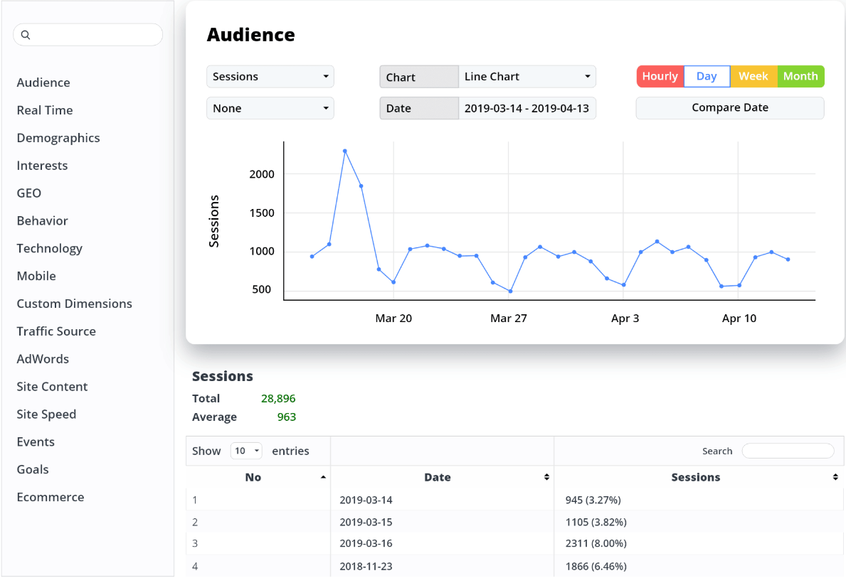Viewport: 846px width, 578px height.
Task: Click the date cell 2019-03-16
Action: (366, 543)
